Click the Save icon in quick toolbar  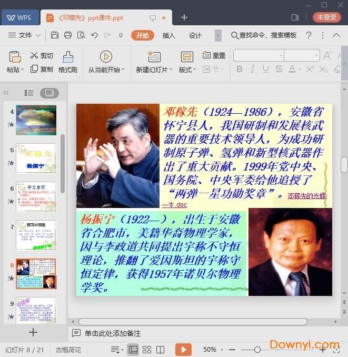[55, 35]
